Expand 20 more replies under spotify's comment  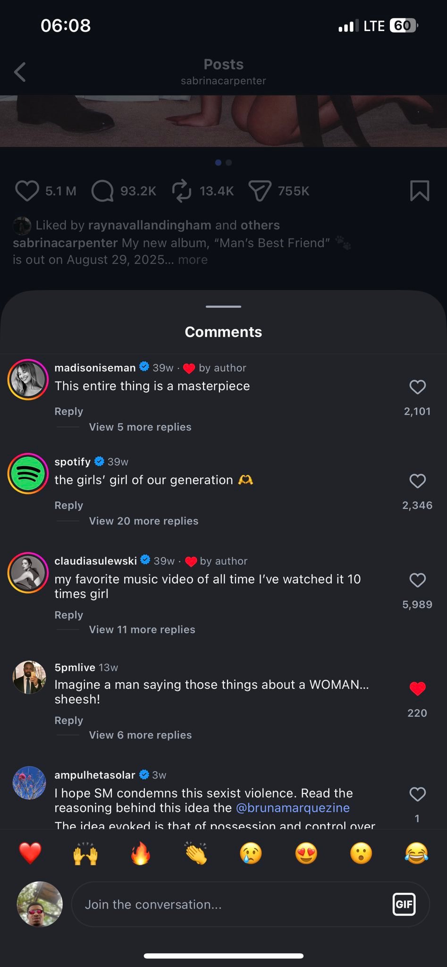click(x=143, y=521)
